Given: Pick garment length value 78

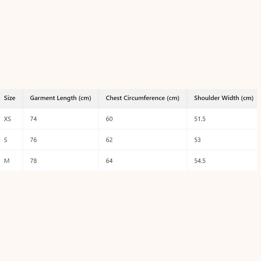Looking at the screenshot, I should [x=33, y=161].
